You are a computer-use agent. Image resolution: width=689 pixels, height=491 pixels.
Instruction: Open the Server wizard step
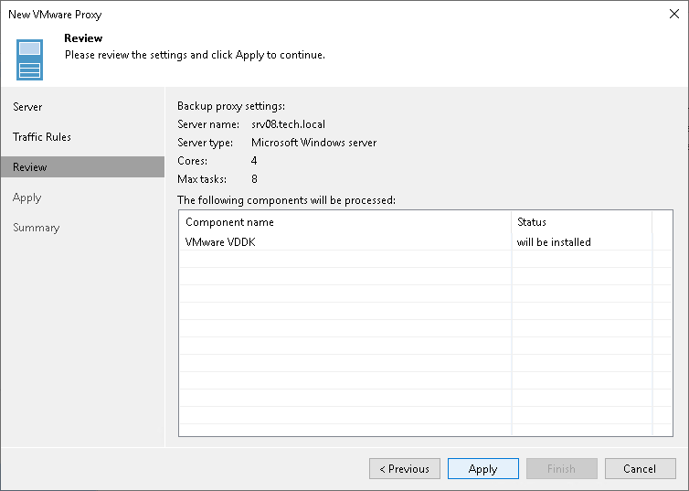click(x=27, y=107)
